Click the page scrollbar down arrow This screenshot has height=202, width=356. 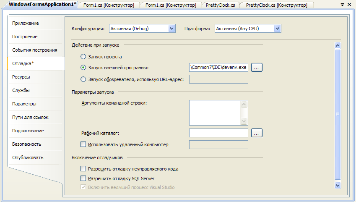(338, 185)
